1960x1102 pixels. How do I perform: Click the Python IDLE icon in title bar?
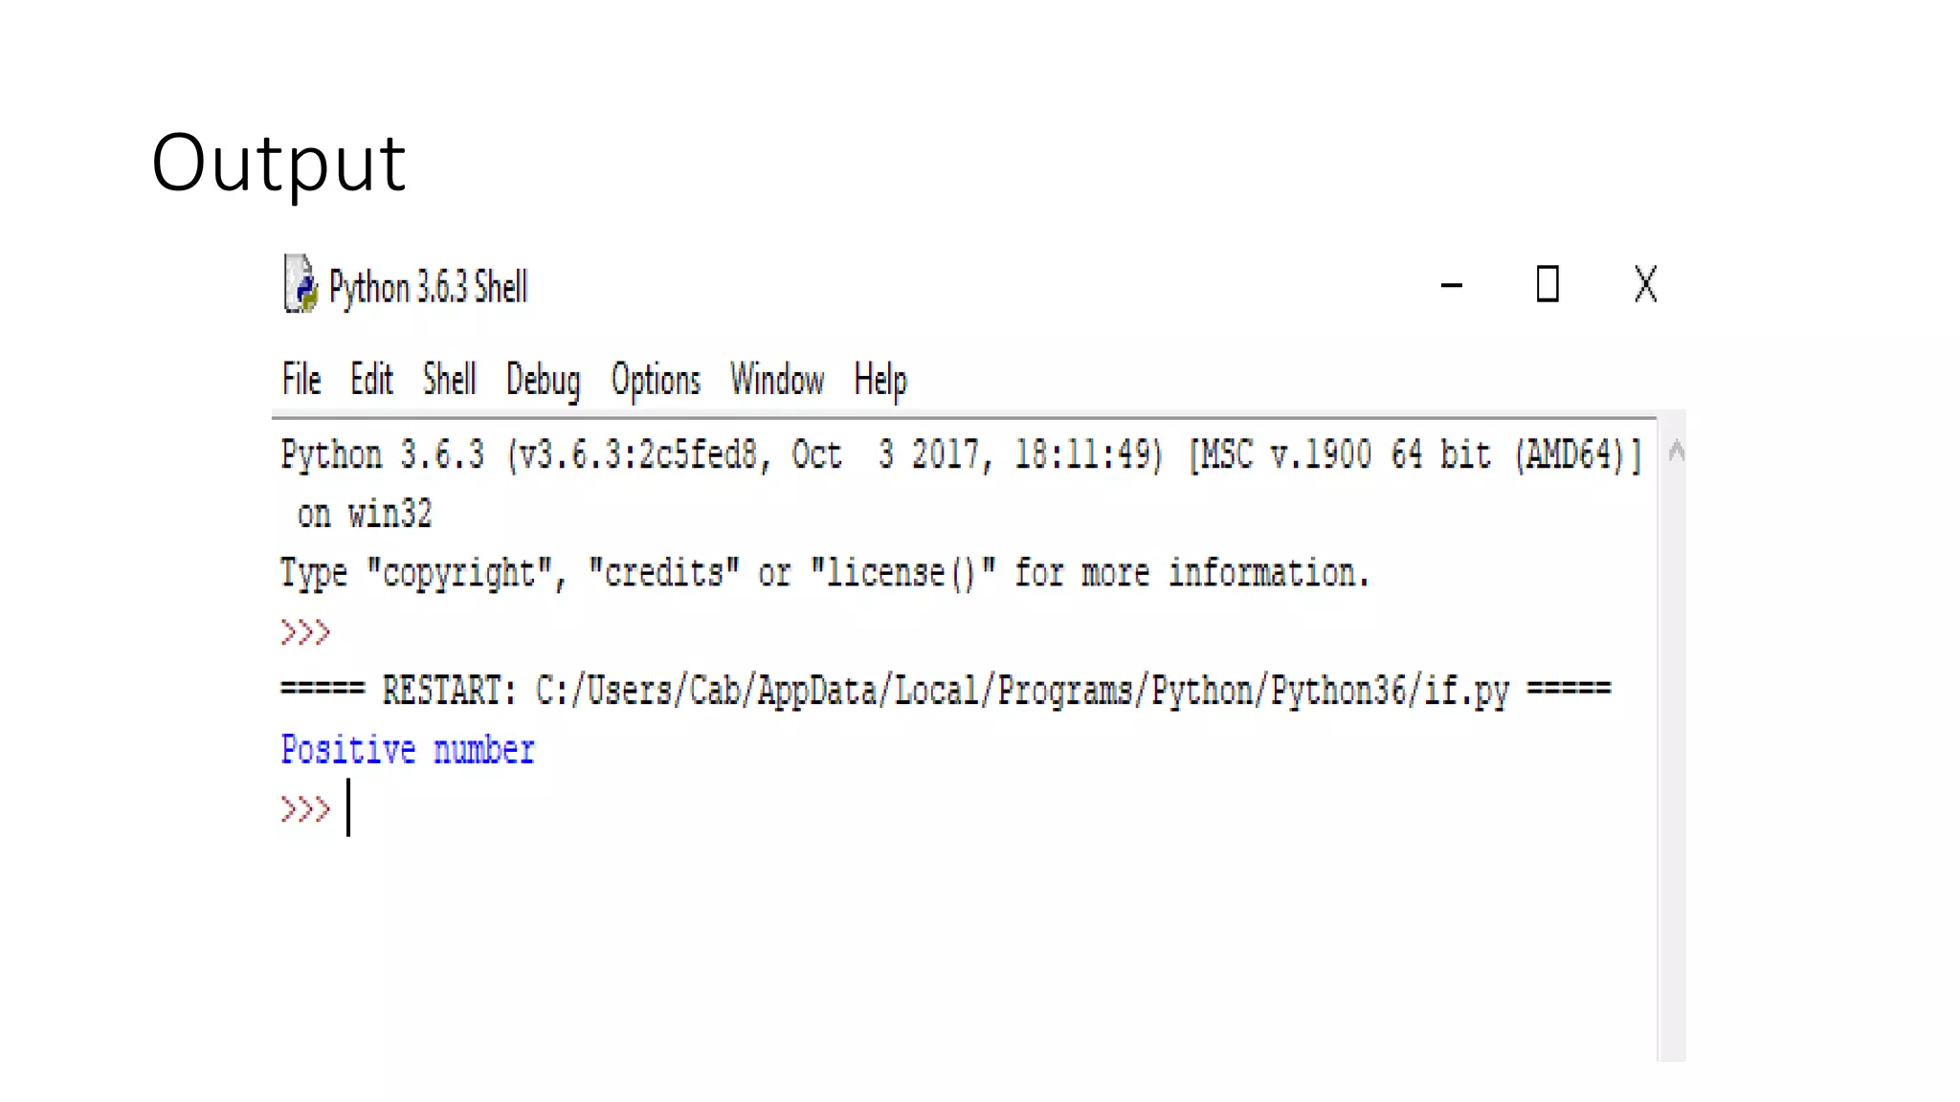pyautogui.click(x=301, y=284)
